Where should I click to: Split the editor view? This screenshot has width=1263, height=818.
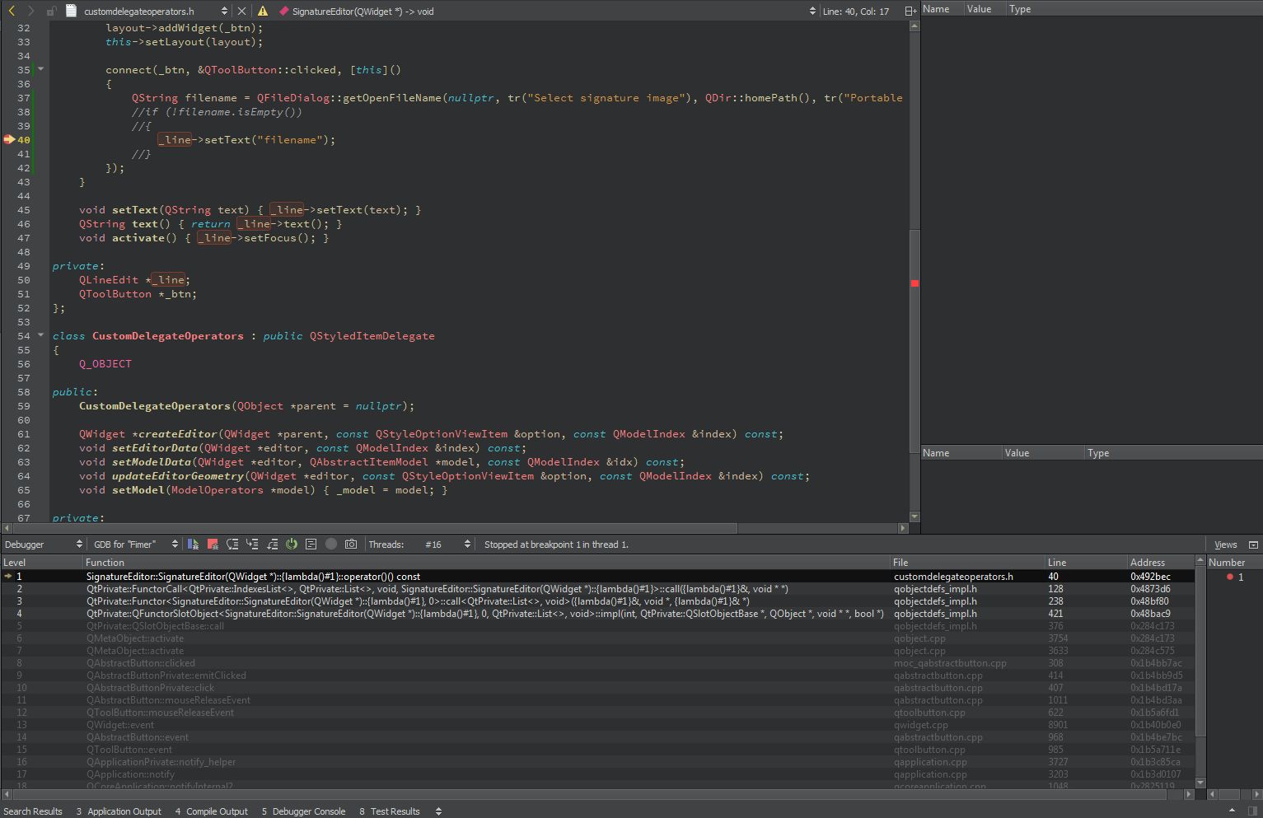coord(910,11)
